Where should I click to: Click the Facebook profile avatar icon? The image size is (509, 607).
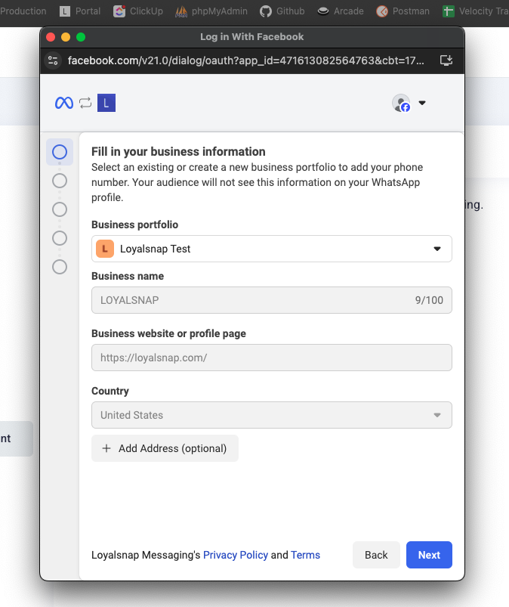401,103
